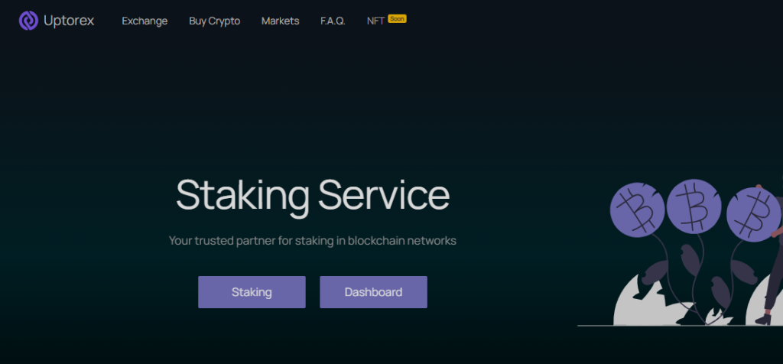
Task: Click the purple Uptorex logo icon
Action: [x=28, y=21]
